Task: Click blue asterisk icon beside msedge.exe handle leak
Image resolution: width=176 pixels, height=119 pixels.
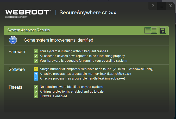Action: [36, 78]
